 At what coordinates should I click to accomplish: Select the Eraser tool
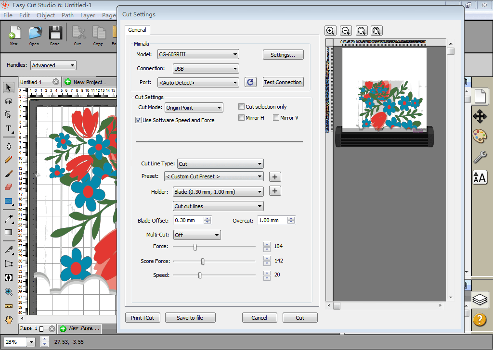pyautogui.click(x=8, y=187)
